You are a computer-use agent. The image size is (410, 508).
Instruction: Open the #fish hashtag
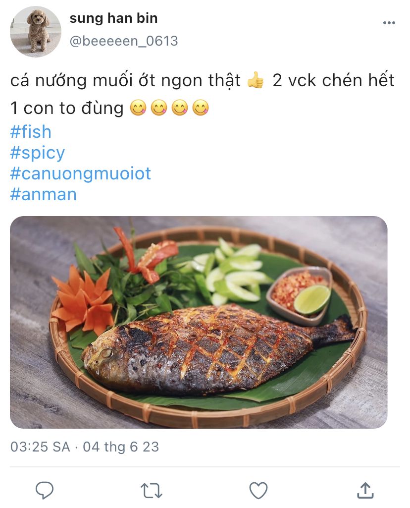pos(31,132)
